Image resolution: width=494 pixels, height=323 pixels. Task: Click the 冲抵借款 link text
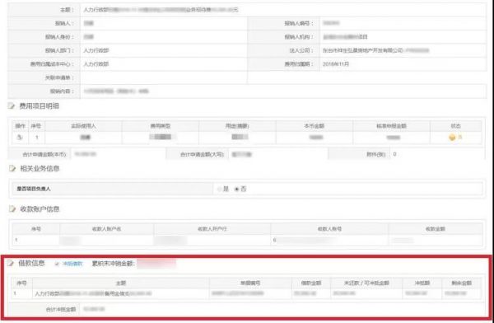(x=72, y=264)
